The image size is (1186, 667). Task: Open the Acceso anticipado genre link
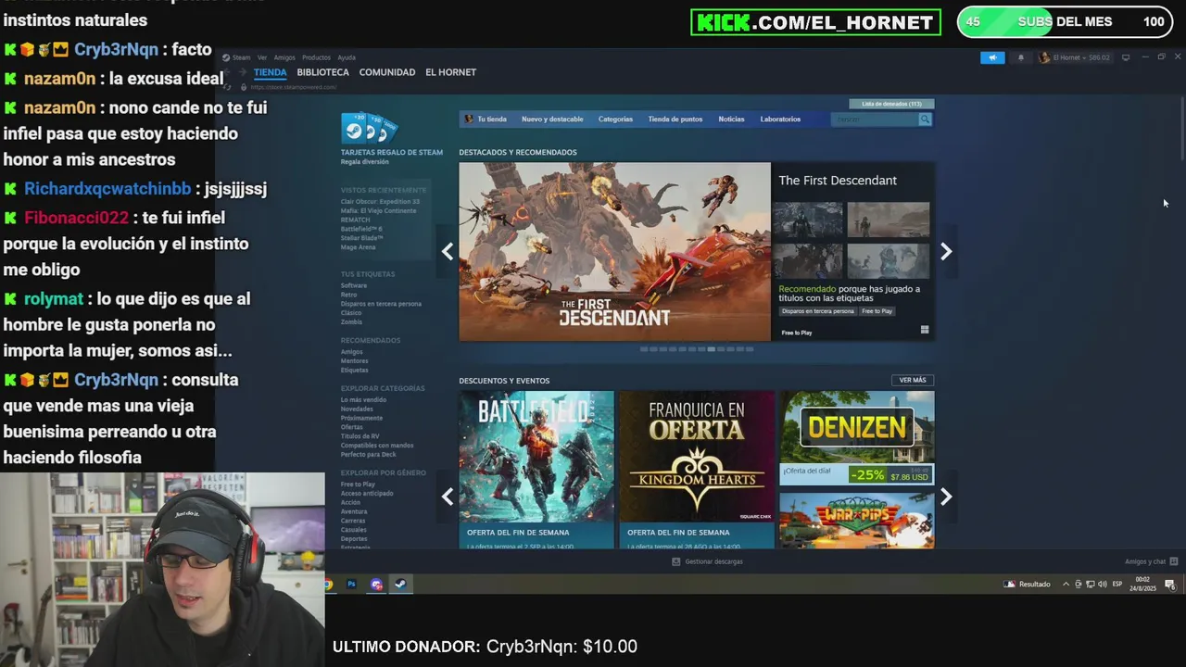(367, 494)
